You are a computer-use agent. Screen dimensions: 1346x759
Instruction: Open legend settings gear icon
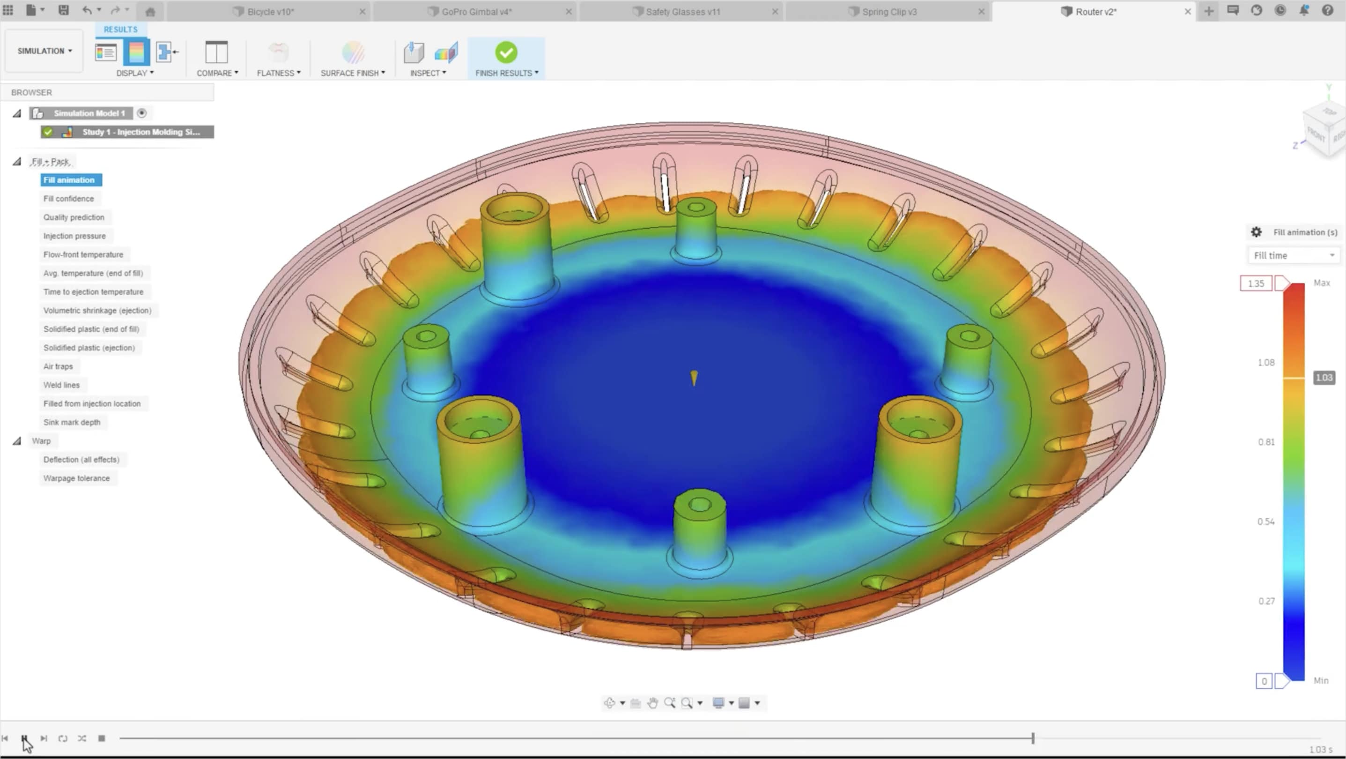point(1256,232)
